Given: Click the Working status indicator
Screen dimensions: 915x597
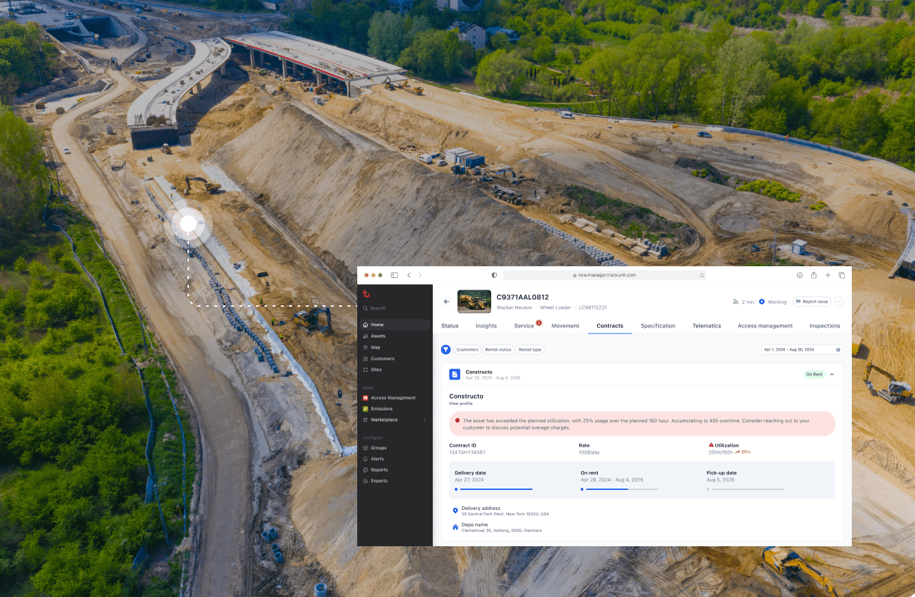Looking at the screenshot, I should [x=773, y=302].
